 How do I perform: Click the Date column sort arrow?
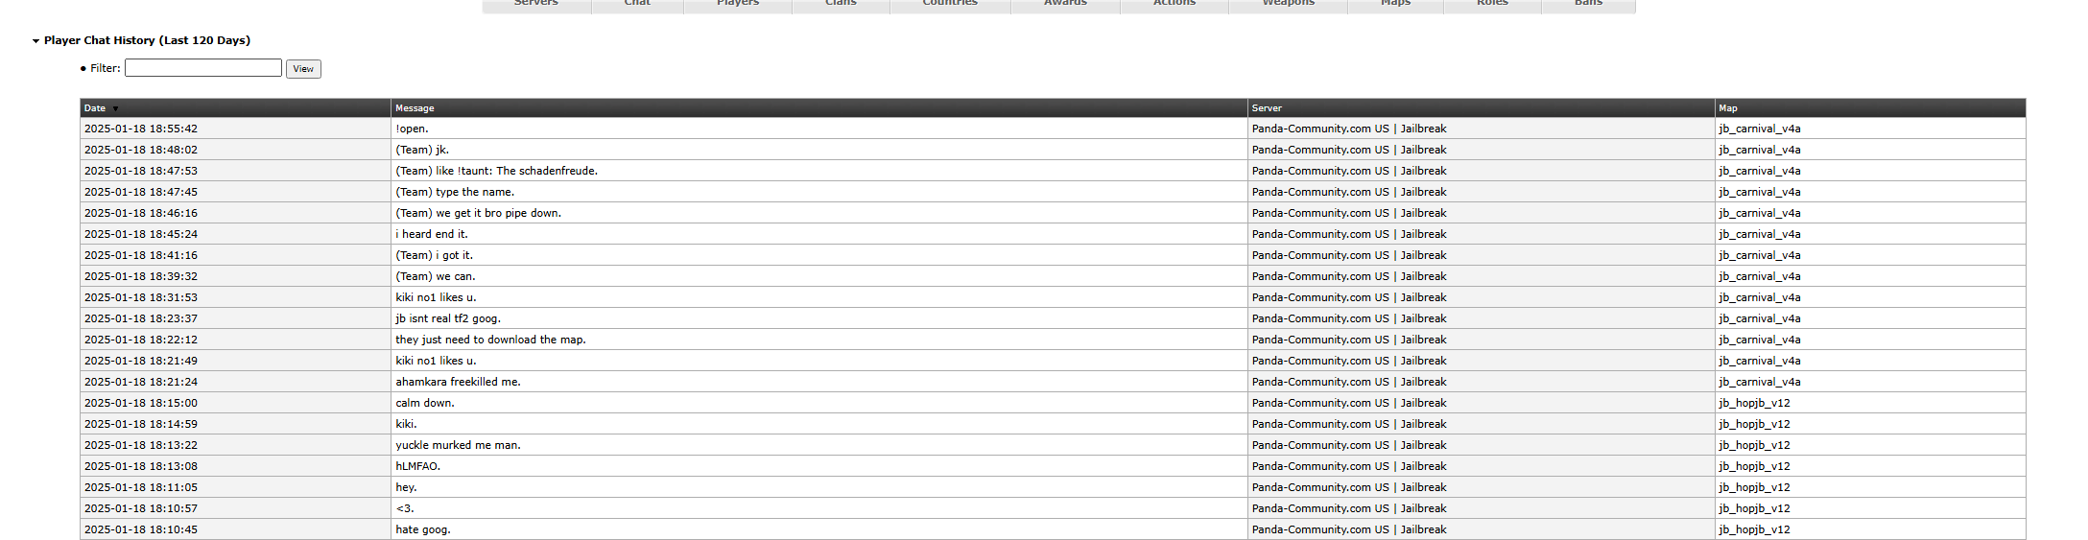[x=116, y=109]
